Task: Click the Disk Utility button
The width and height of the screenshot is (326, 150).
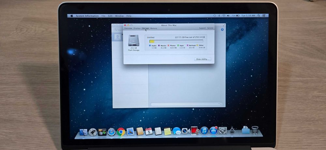Action: click(x=202, y=59)
